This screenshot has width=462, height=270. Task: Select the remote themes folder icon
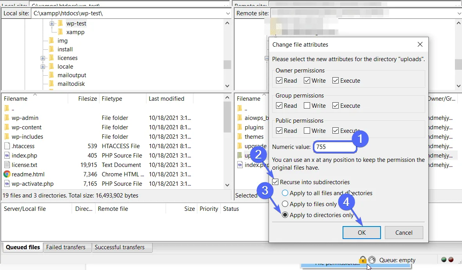240,137
